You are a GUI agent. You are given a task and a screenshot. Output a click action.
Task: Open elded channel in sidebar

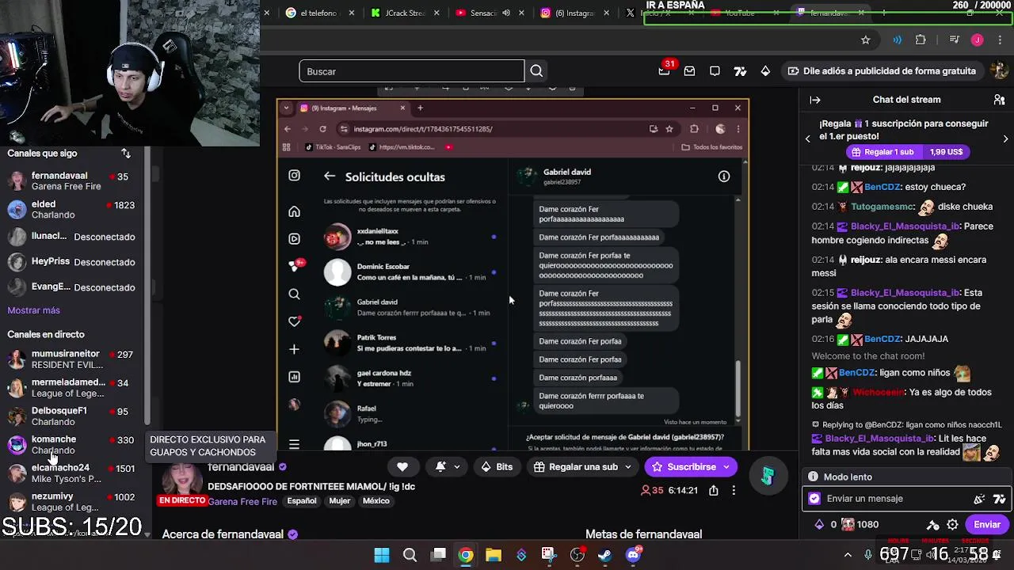[72, 210]
